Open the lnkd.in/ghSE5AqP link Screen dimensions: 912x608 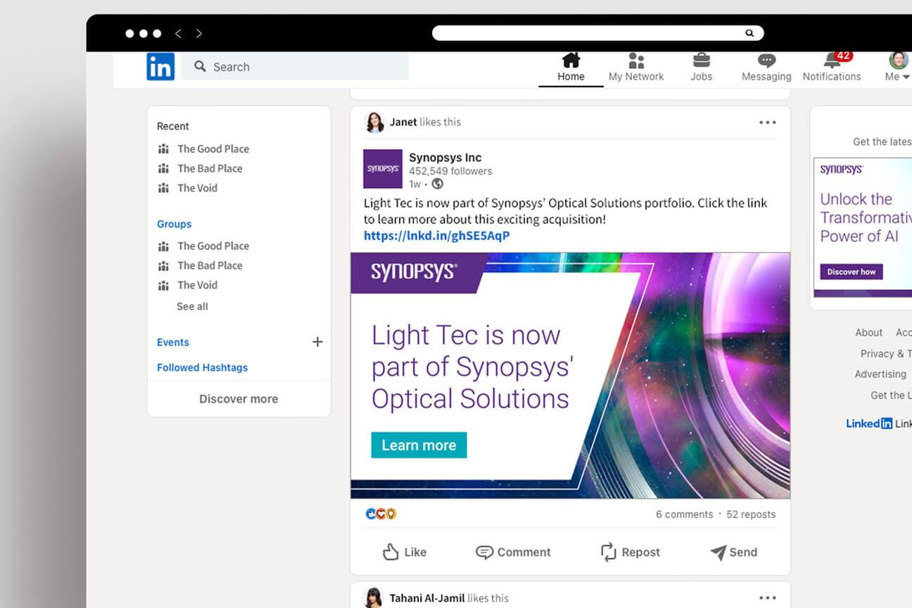[436, 236]
